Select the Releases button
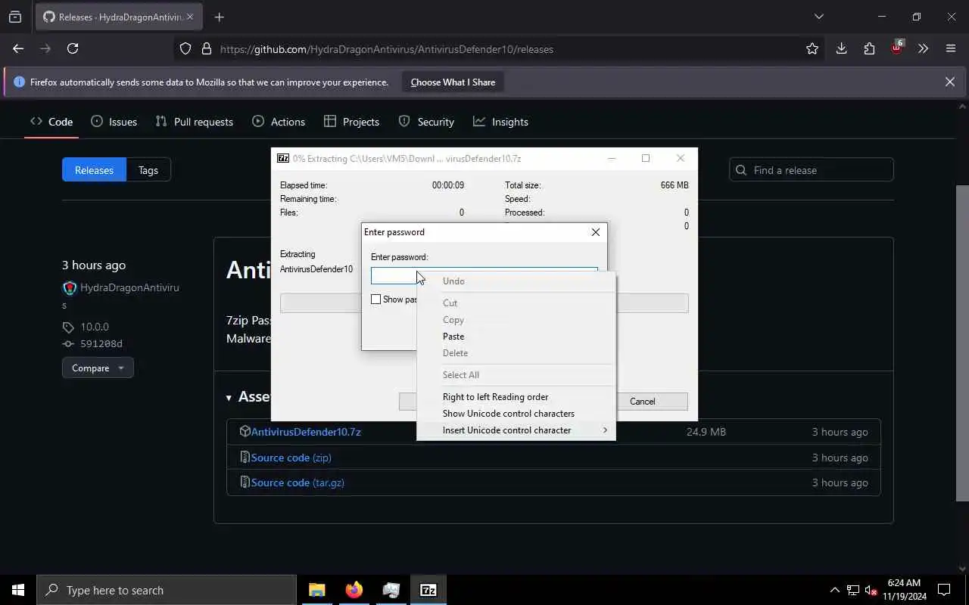Screen dimensions: 969x605 [94, 170]
